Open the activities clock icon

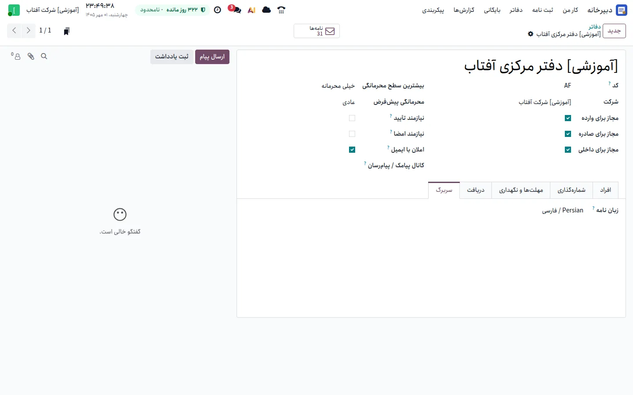tap(218, 10)
